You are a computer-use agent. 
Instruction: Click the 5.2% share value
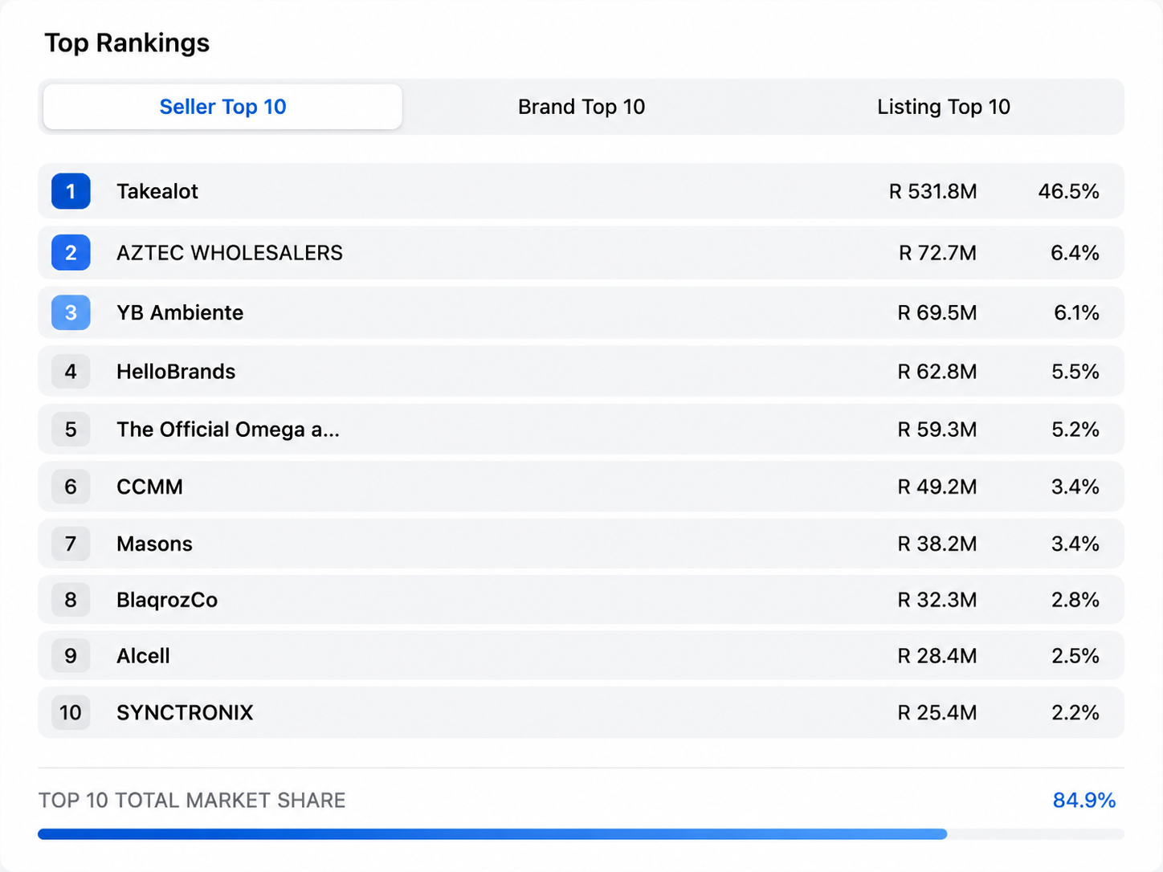point(1075,430)
